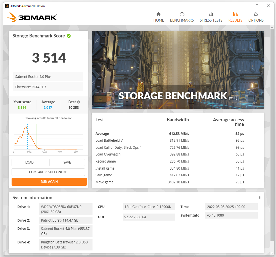Click the vertical scrollbar thumb
Viewport: 276px width, 257px height.
tap(272, 135)
